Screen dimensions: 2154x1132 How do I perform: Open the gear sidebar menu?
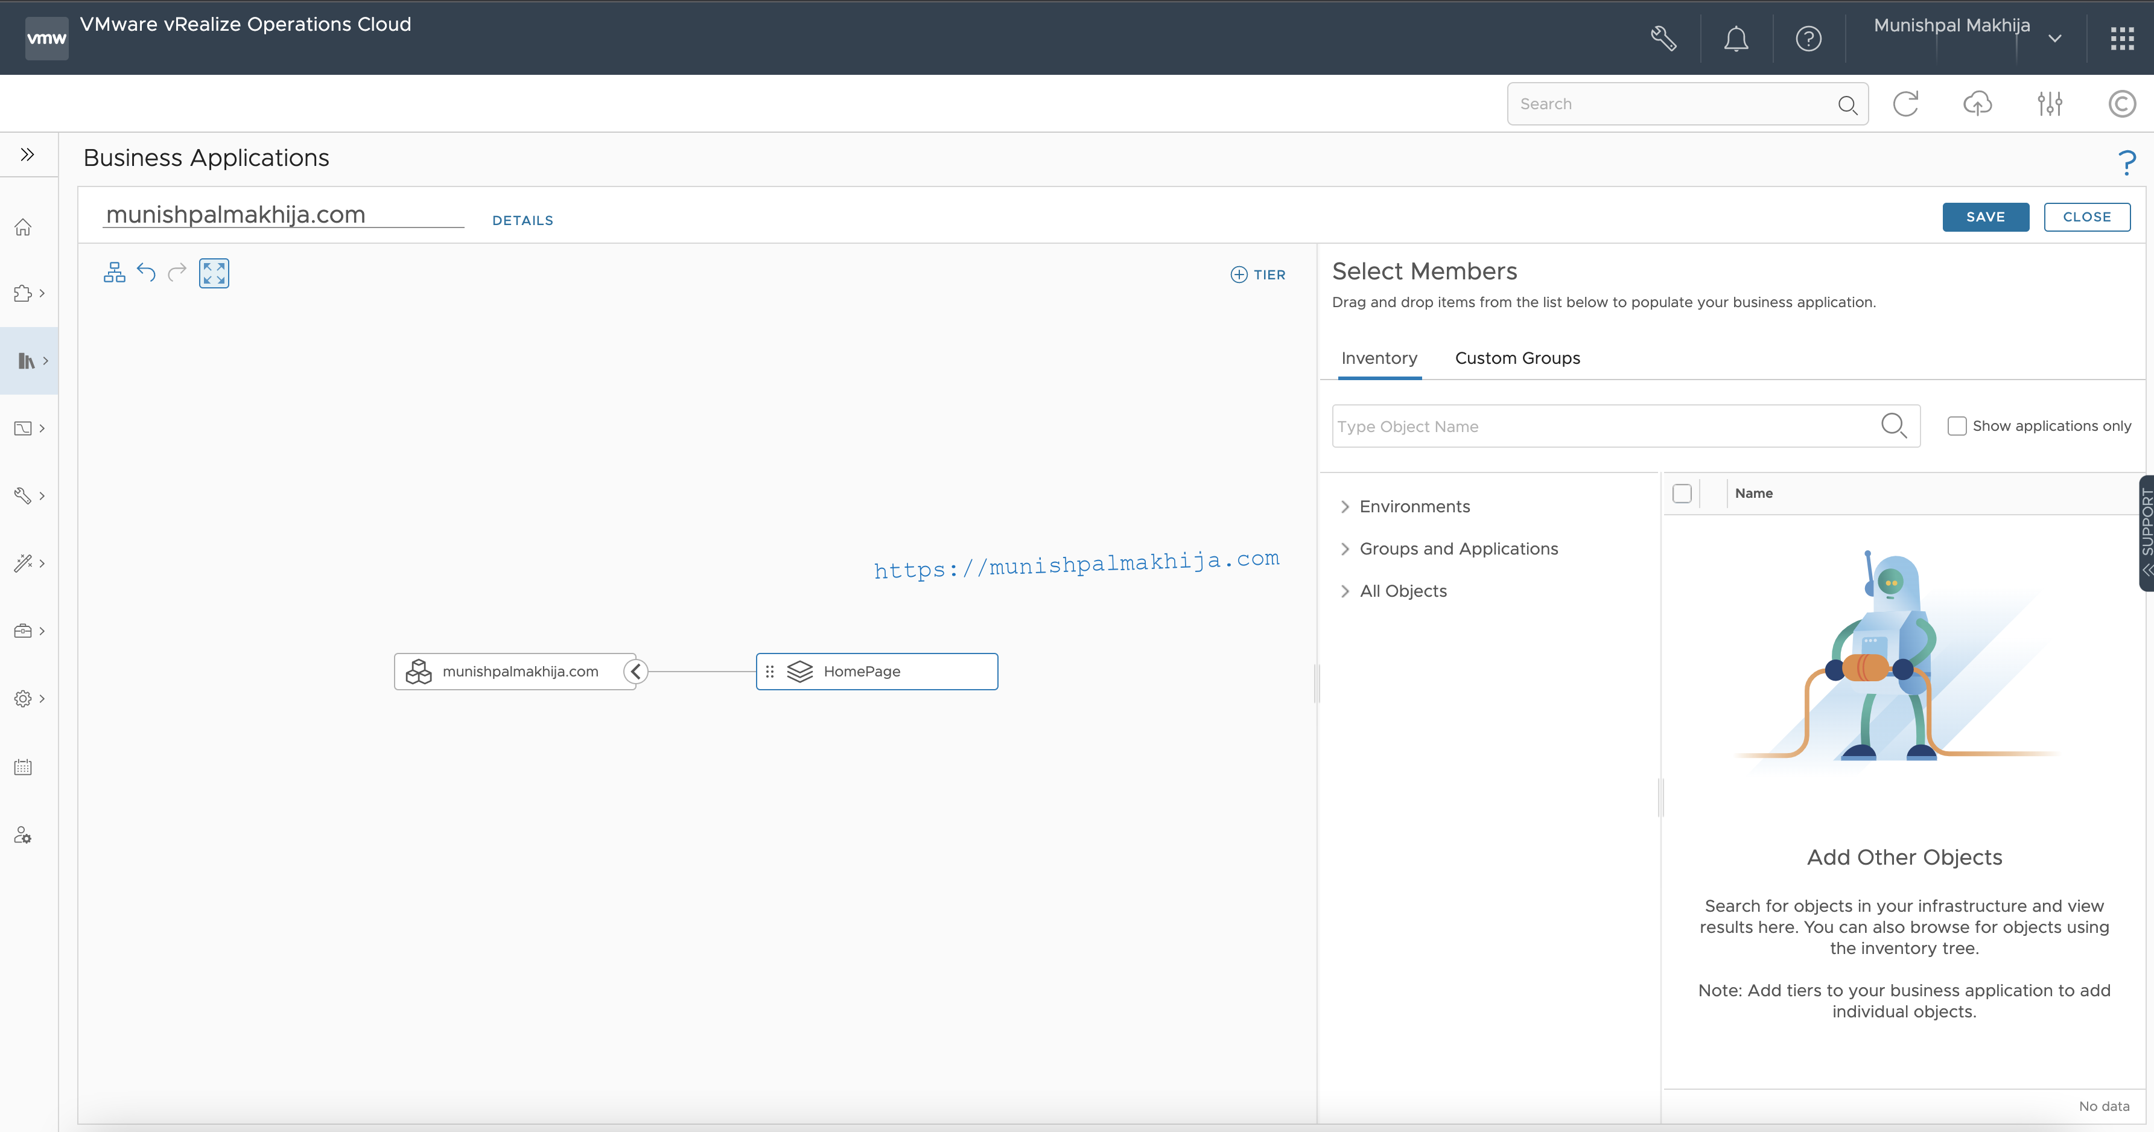pyautogui.click(x=28, y=698)
